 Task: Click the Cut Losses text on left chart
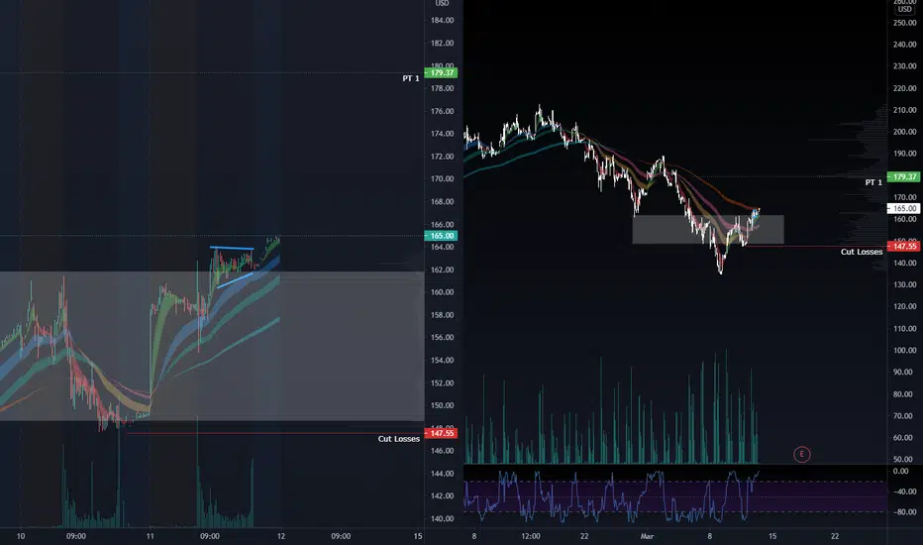point(398,439)
